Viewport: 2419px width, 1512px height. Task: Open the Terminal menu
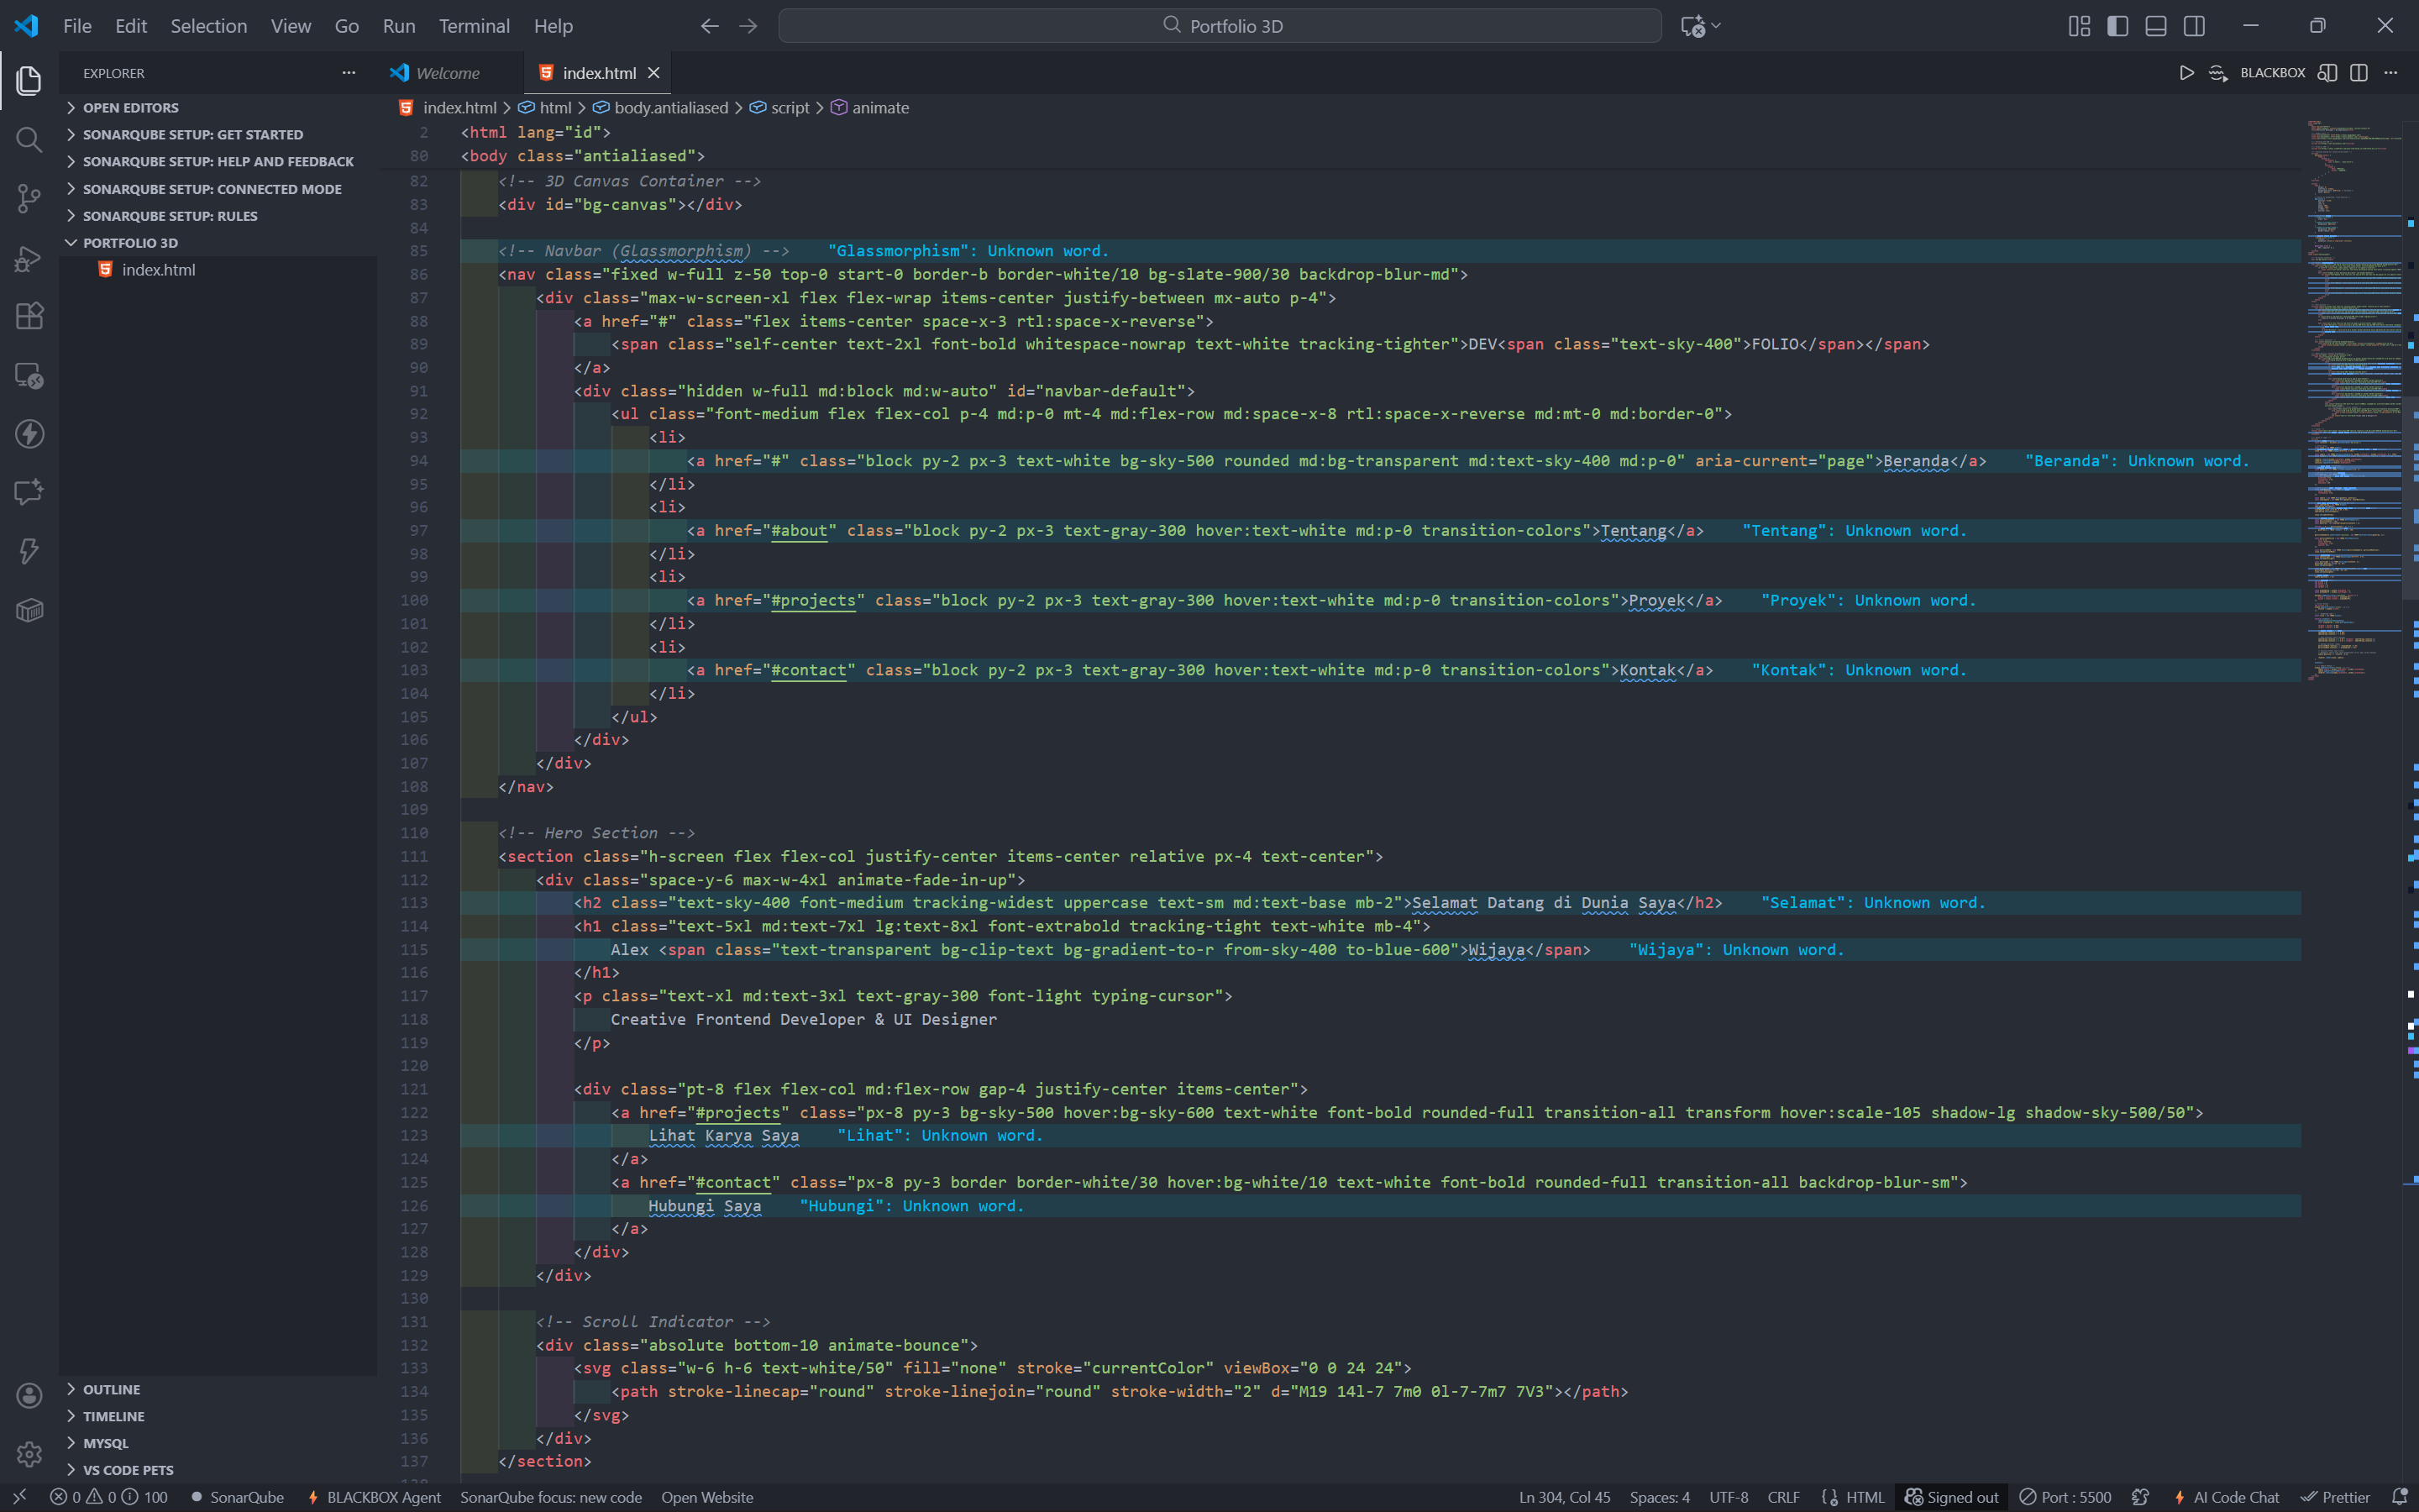pos(474,25)
